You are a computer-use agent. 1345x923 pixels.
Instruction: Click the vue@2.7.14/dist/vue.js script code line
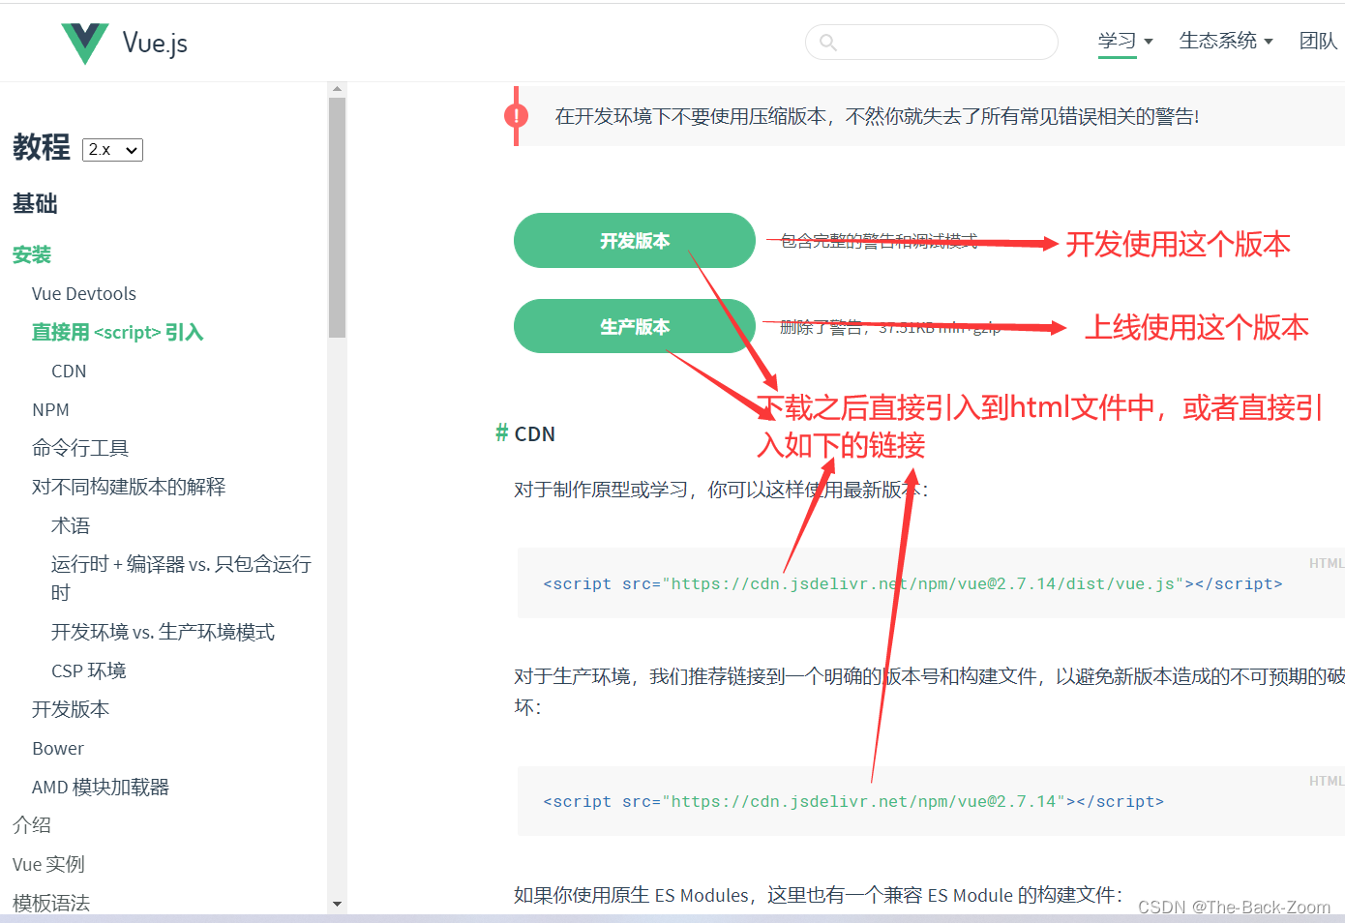pos(912,583)
